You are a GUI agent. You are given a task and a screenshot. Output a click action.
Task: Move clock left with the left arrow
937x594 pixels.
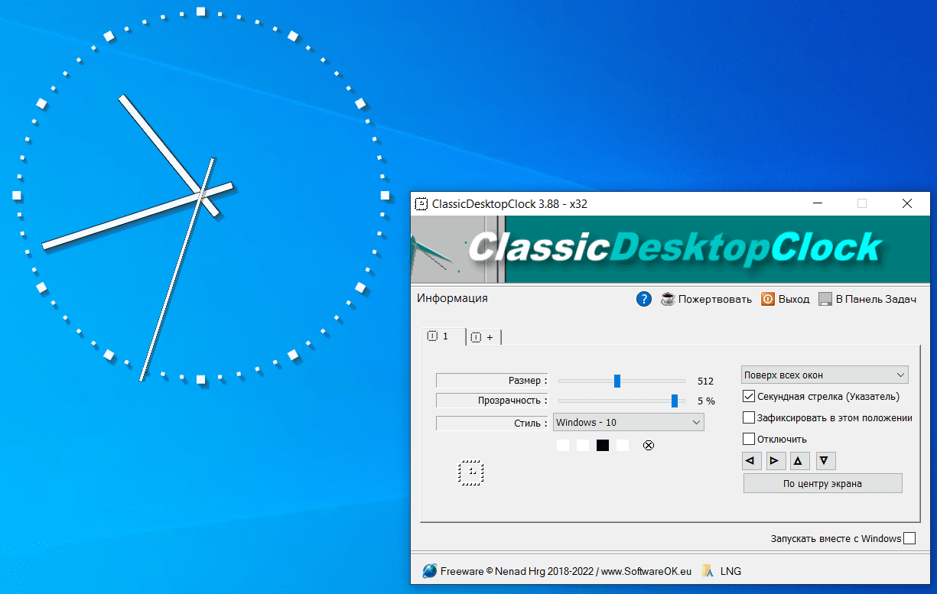coord(751,461)
